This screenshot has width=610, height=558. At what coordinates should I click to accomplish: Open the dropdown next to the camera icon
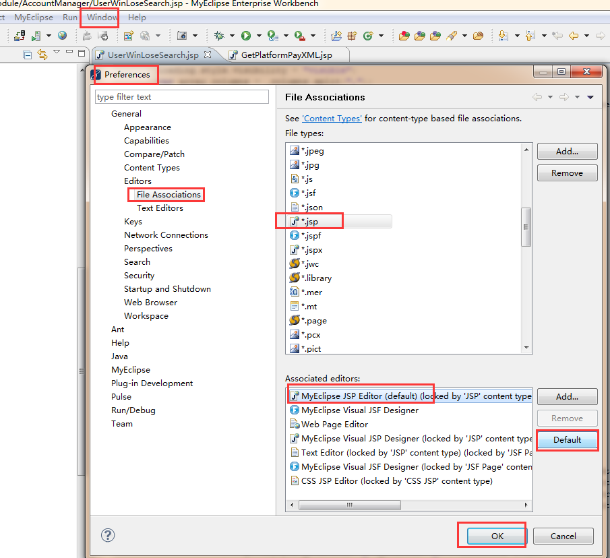coord(195,36)
